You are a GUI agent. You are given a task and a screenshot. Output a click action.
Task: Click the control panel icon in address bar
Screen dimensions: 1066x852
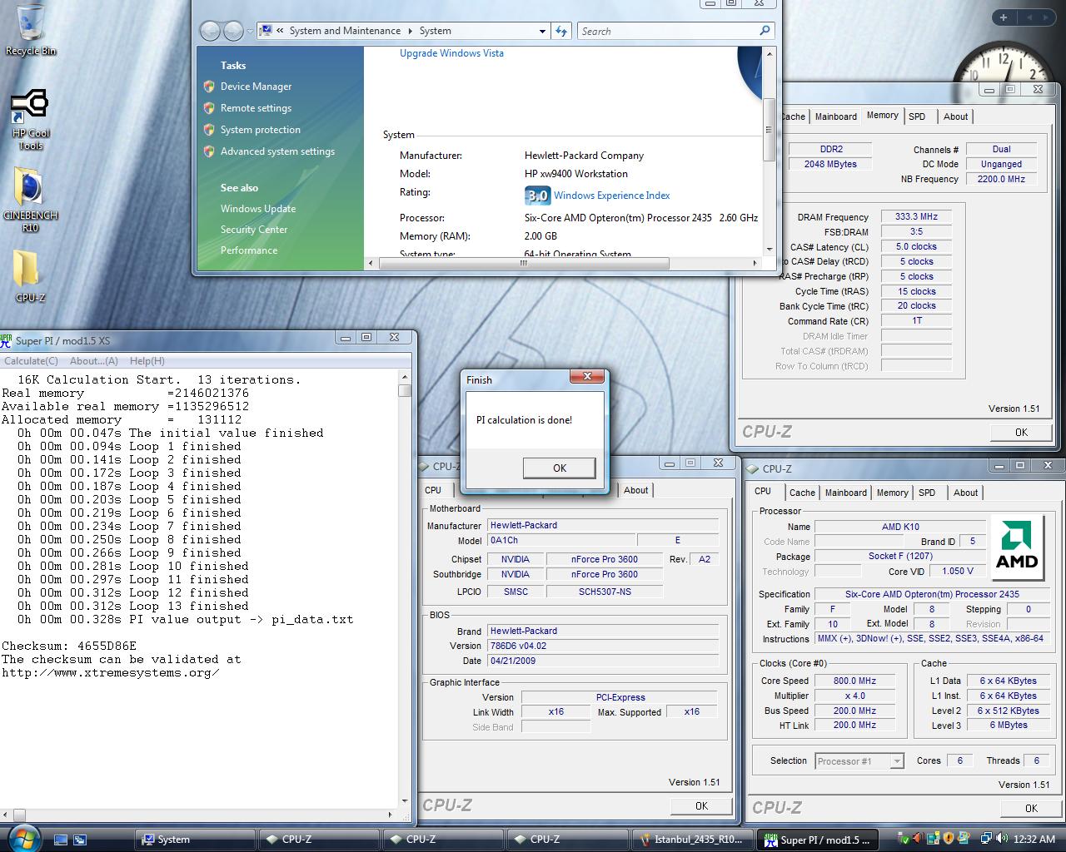click(x=266, y=31)
